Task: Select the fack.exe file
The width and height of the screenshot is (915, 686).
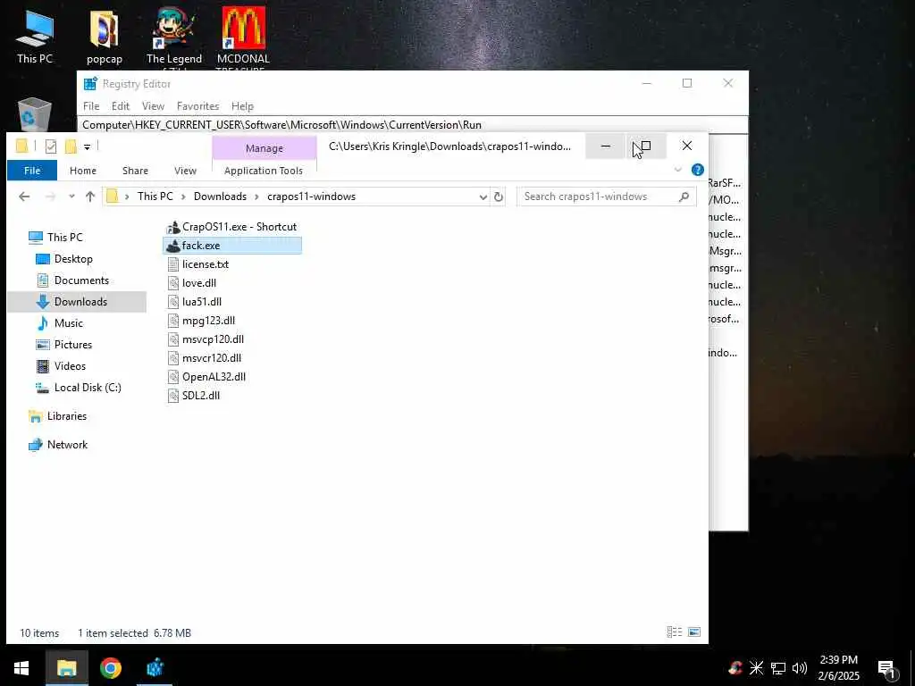Action: tap(231, 246)
